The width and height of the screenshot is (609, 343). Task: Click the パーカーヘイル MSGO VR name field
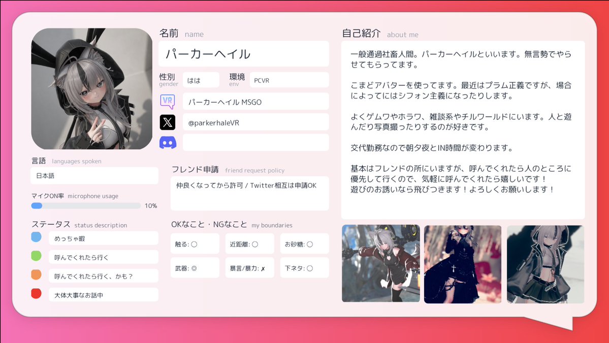pos(255,102)
